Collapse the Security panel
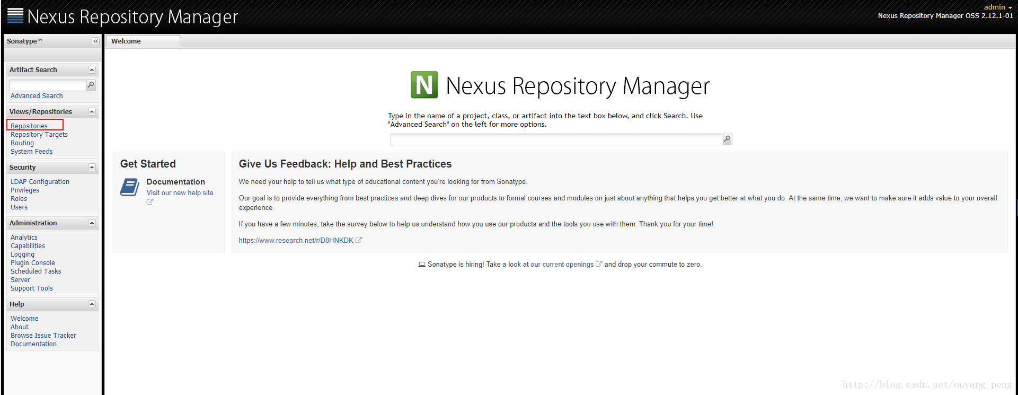1018x395 pixels. coord(92,168)
